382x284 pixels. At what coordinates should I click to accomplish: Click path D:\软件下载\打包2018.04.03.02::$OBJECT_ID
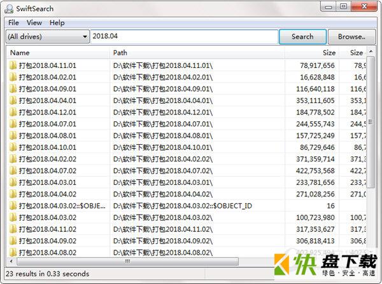tap(183, 206)
